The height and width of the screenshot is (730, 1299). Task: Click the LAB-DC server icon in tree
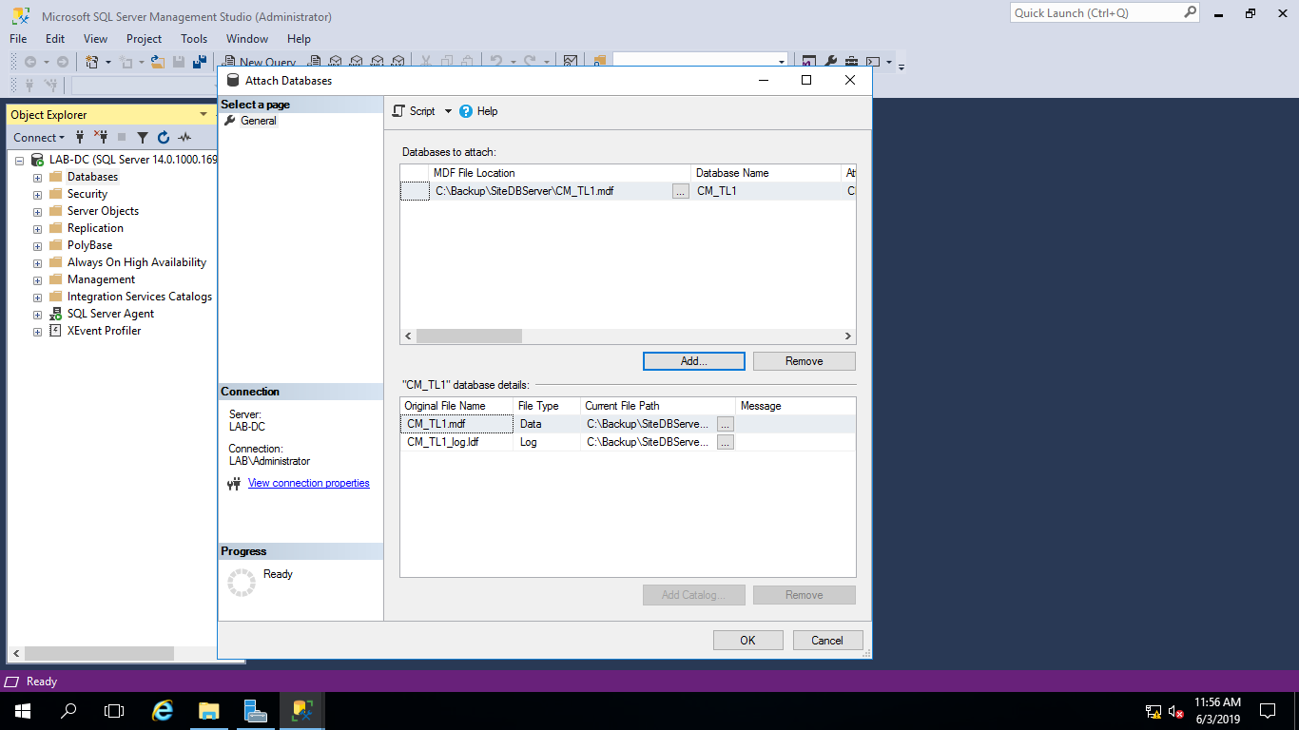37,160
